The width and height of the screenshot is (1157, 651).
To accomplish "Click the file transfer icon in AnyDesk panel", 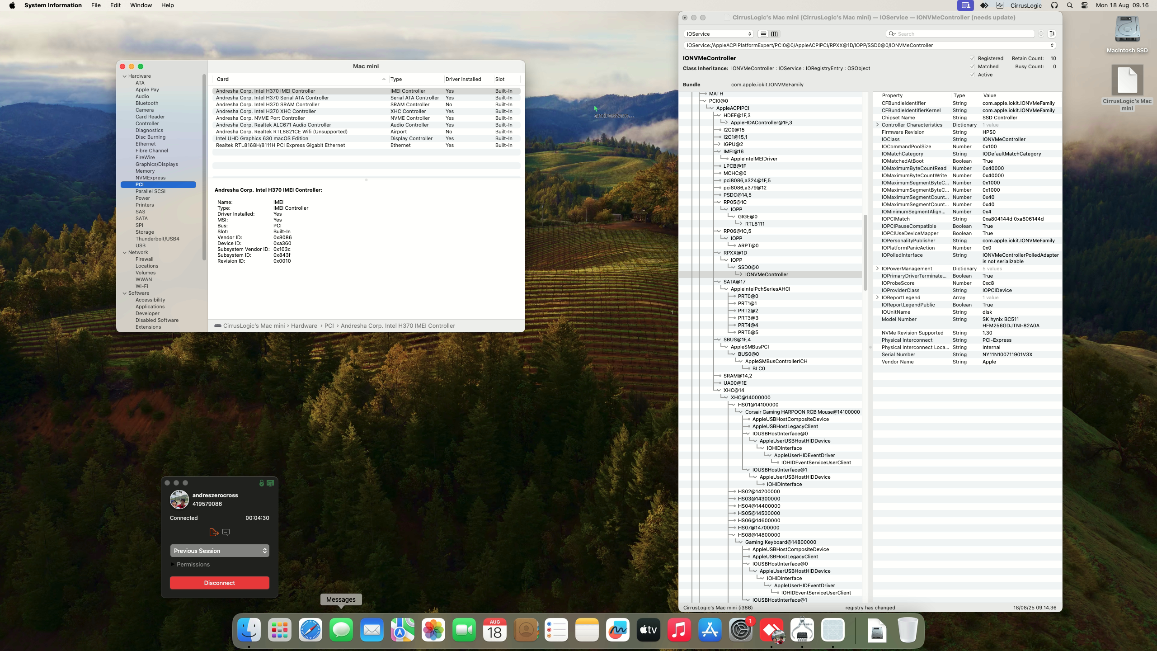I will coord(214,532).
